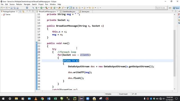Collapse the constructor fold at line 15
This screenshot has height=101, width=180.
pyautogui.click(x=41, y=26)
